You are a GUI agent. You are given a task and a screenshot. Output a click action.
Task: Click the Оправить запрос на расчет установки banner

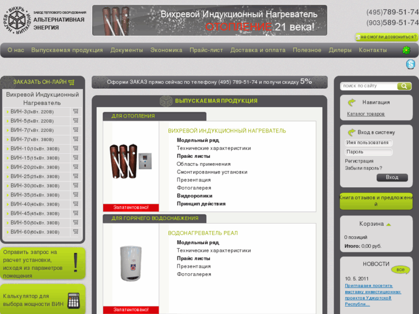coord(43,263)
